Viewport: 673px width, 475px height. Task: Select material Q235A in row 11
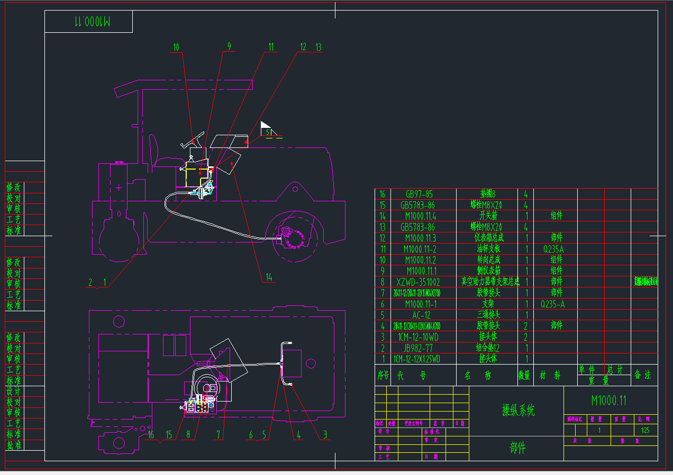554,249
